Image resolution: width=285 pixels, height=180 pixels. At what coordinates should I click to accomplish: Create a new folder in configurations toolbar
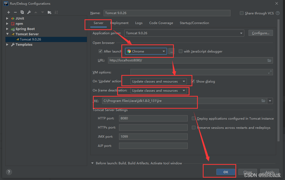49,12
